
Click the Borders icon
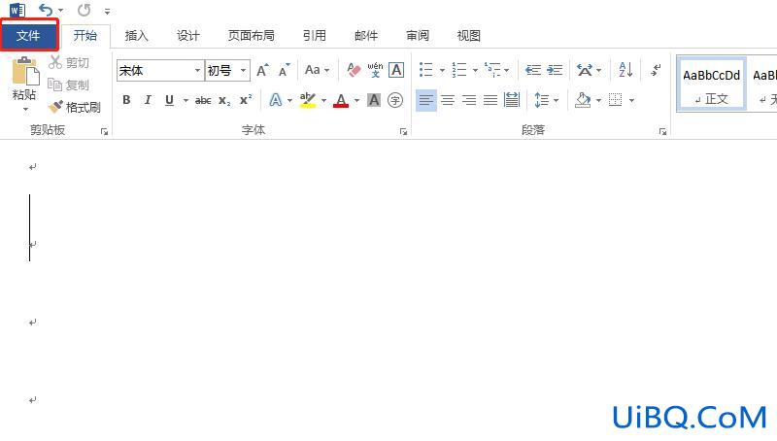(616, 100)
